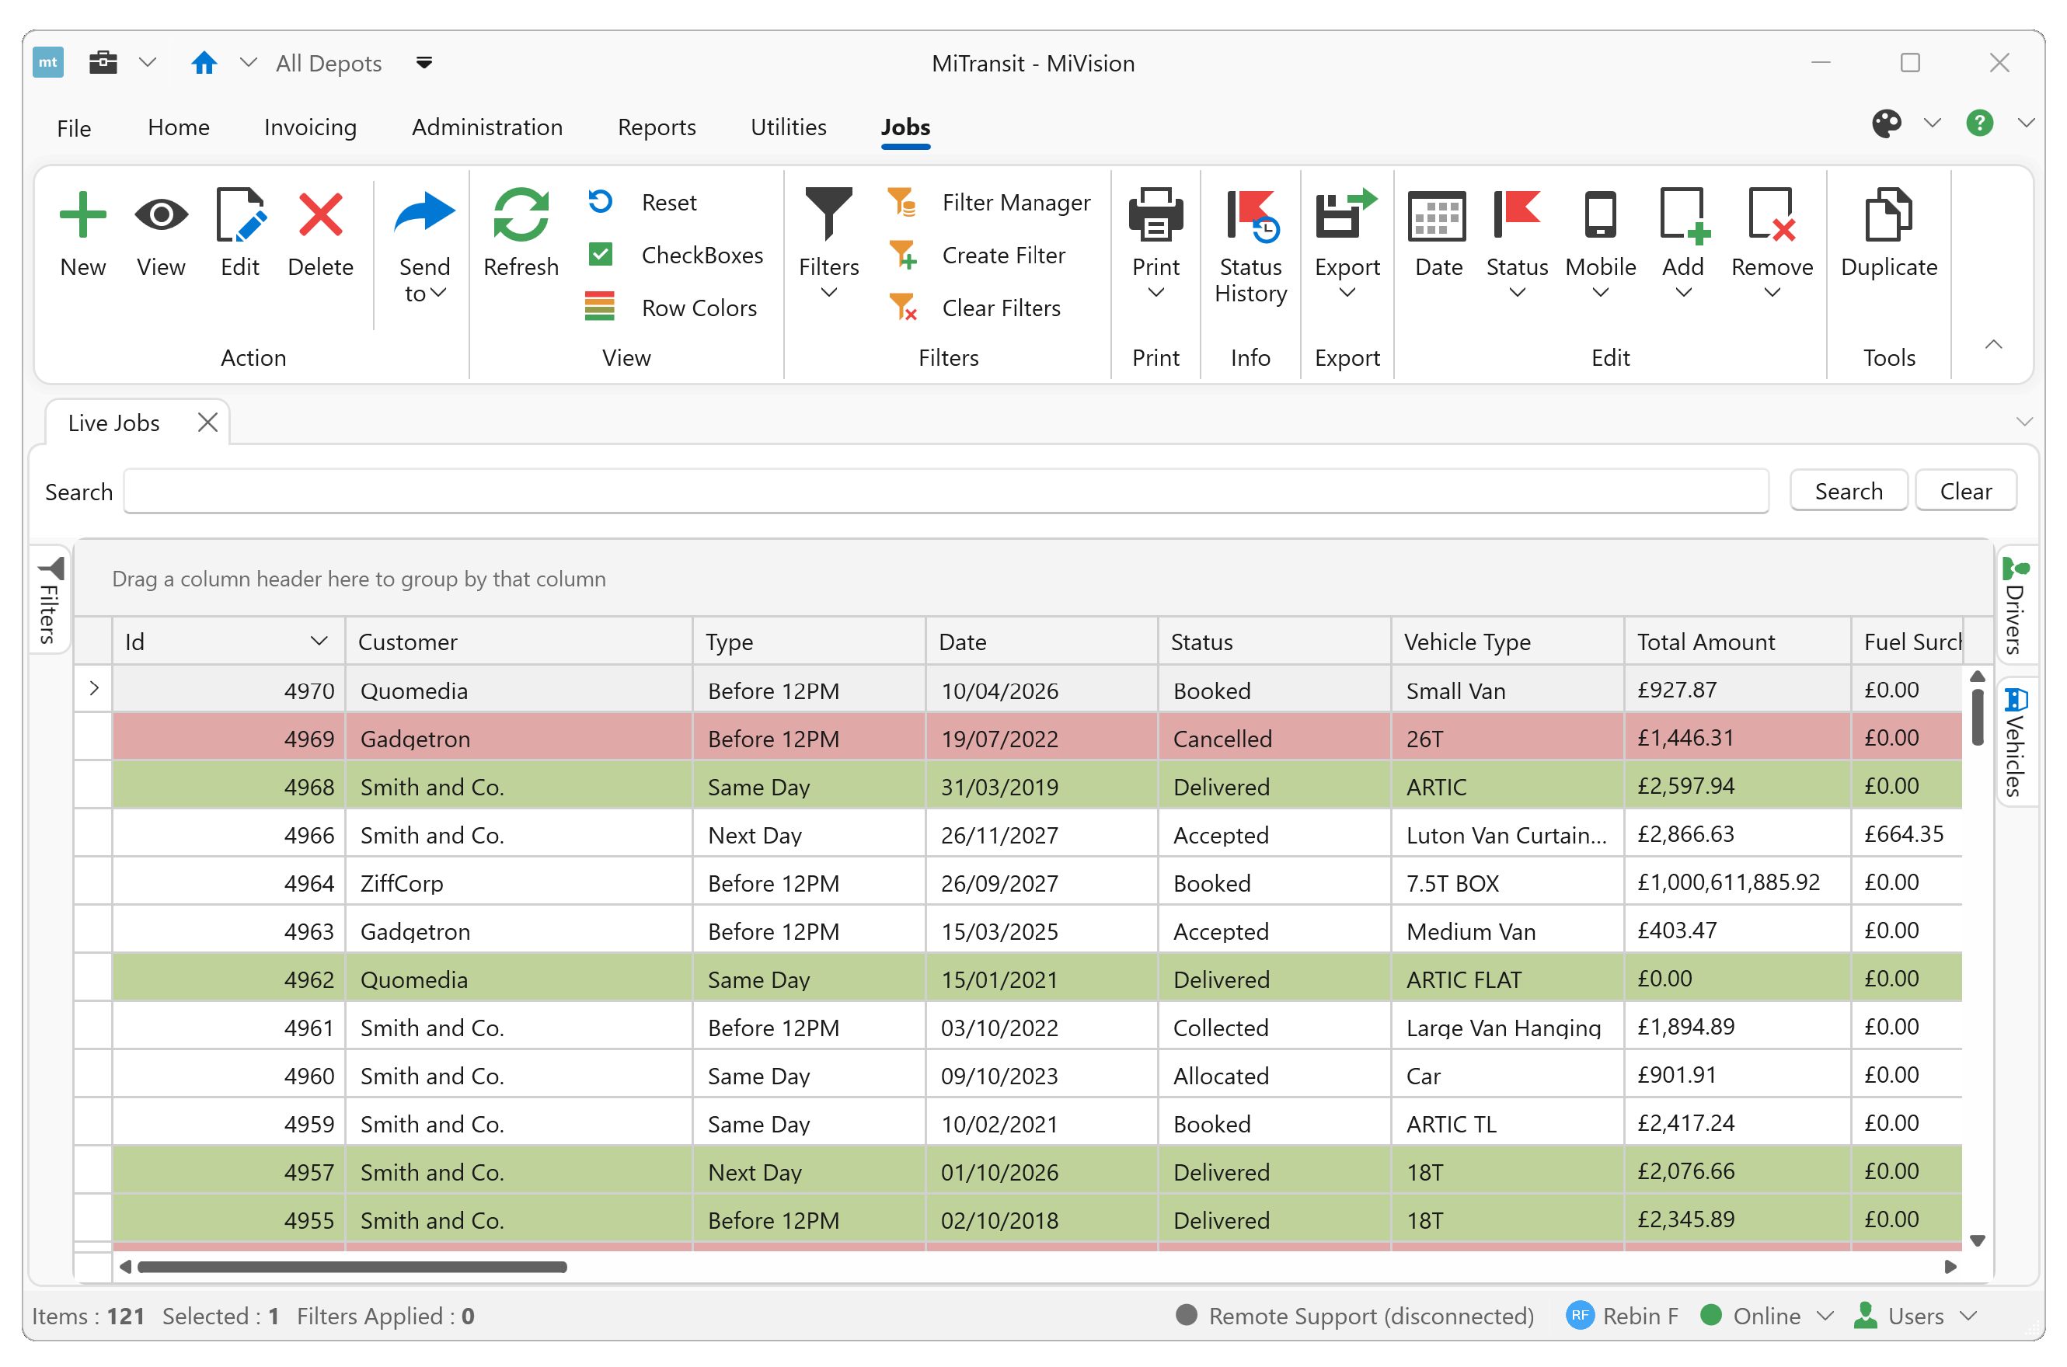Open the collapsed Filters side panel
This screenshot has height=1367, width=2067.
(50, 601)
